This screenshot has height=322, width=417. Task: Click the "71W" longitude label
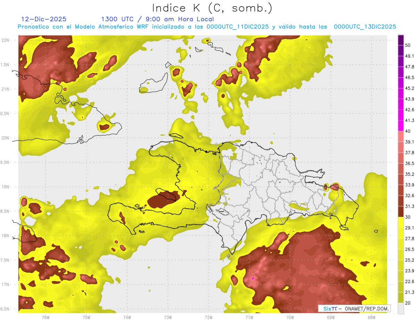[x=249, y=317]
